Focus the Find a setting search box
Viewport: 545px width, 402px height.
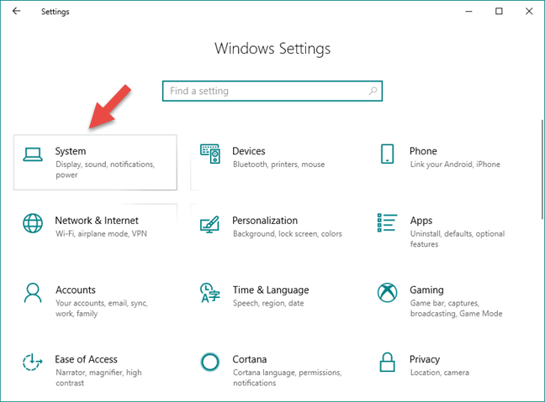click(272, 91)
